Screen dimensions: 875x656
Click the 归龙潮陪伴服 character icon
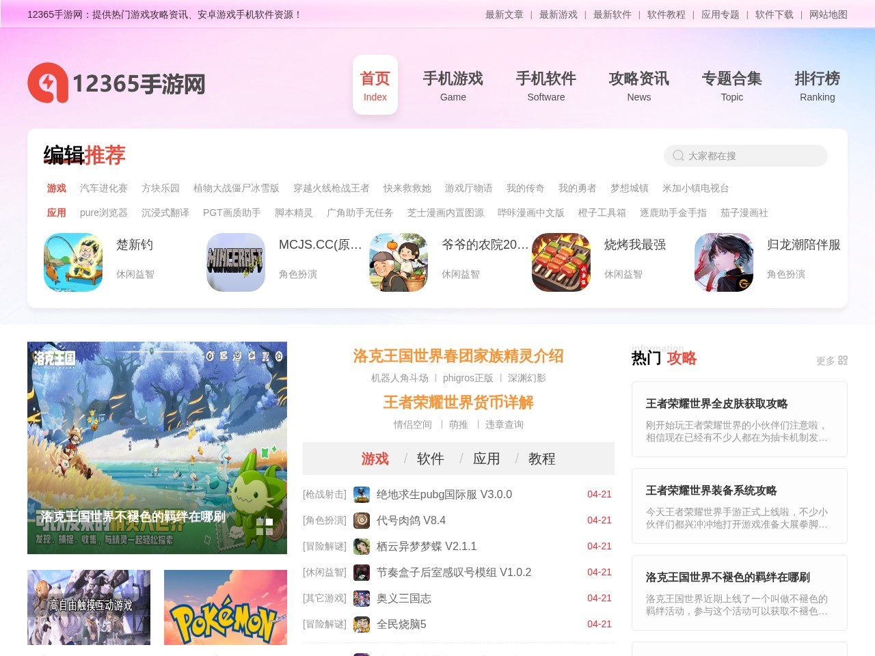click(x=724, y=262)
